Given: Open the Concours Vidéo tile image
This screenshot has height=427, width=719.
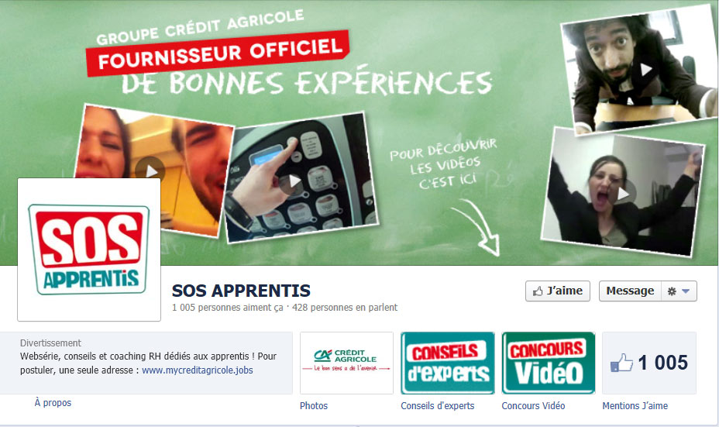Looking at the screenshot, I should pos(549,363).
